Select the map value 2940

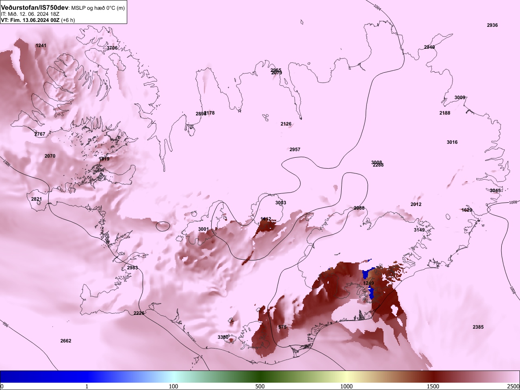coord(429,47)
